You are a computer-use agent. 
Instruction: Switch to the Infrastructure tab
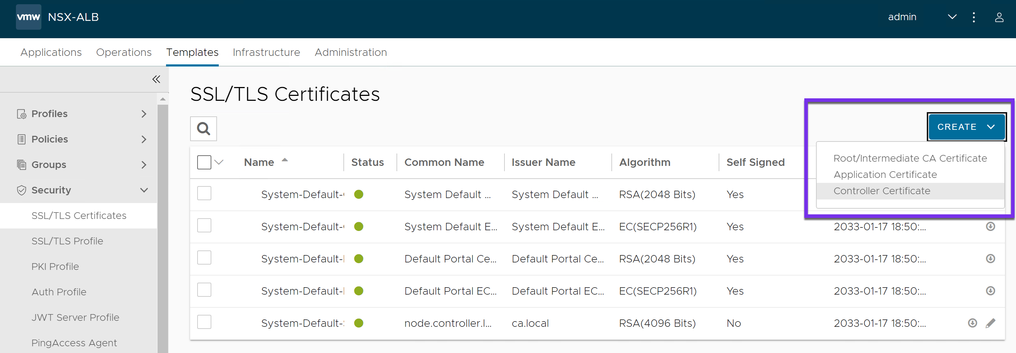click(266, 52)
